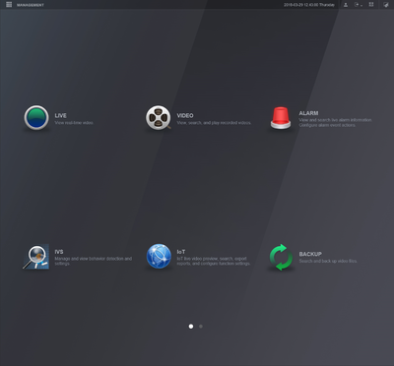Click the IoT title text
Viewport: 394px width, 366px height.
(181, 252)
